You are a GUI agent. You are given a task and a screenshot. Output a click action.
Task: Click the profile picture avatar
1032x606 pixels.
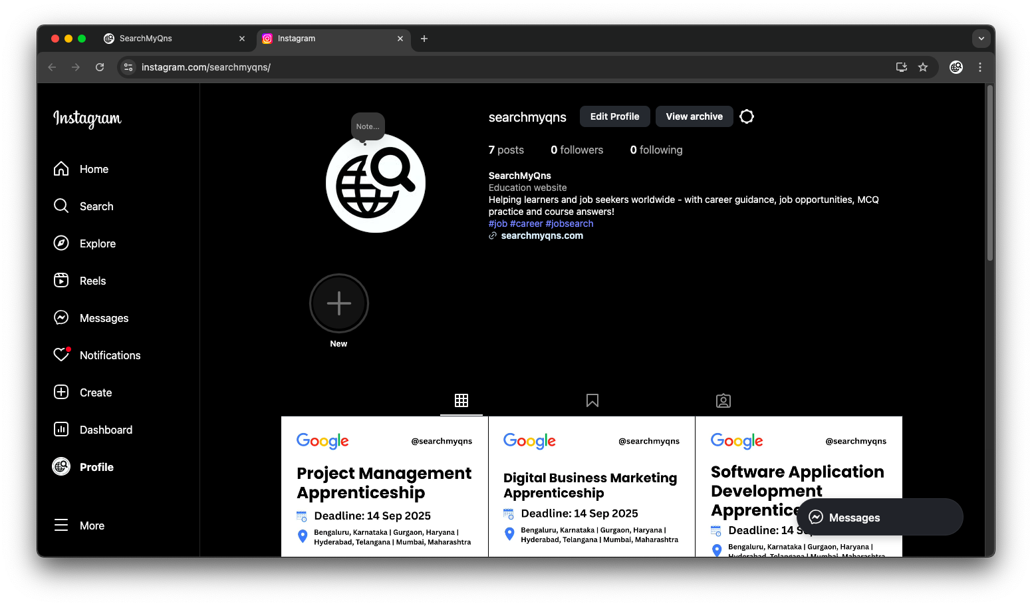pyautogui.click(x=376, y=183)
